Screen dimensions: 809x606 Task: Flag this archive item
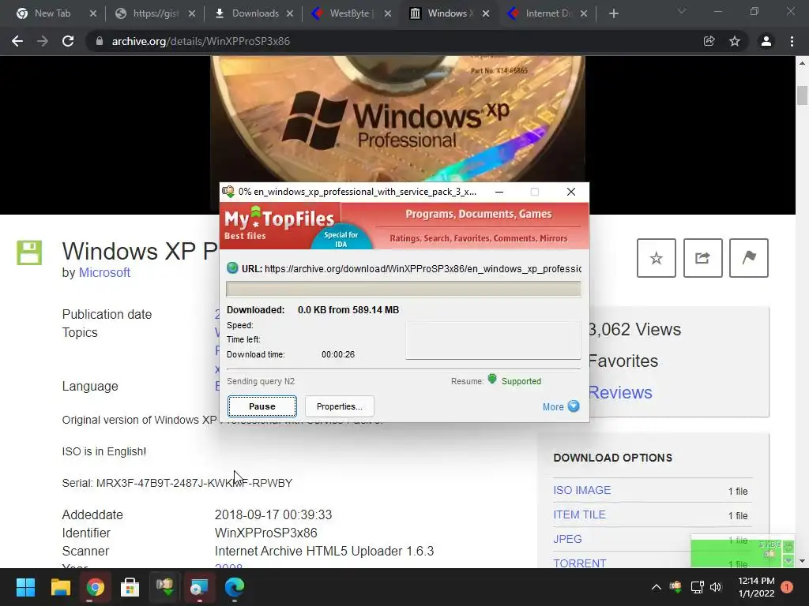pos(749,258)
